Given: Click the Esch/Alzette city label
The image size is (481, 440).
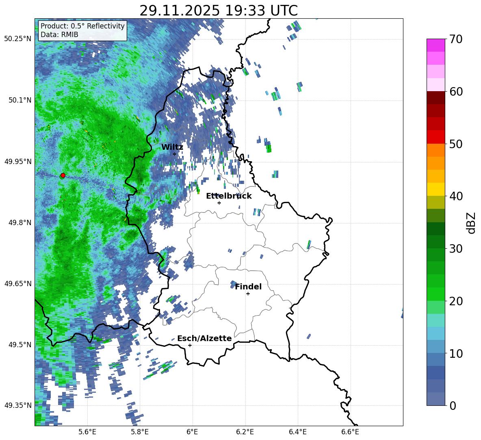Looking at the screenshot, I should click(204, 338).
